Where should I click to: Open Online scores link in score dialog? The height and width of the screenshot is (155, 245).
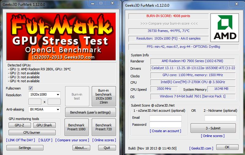coord(213,136)
